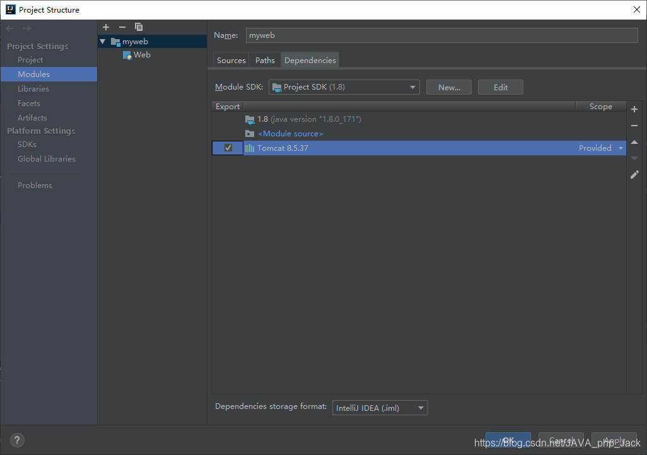
Task: Click the IntelliJ logo in the title bar
Action: (10, 9)
